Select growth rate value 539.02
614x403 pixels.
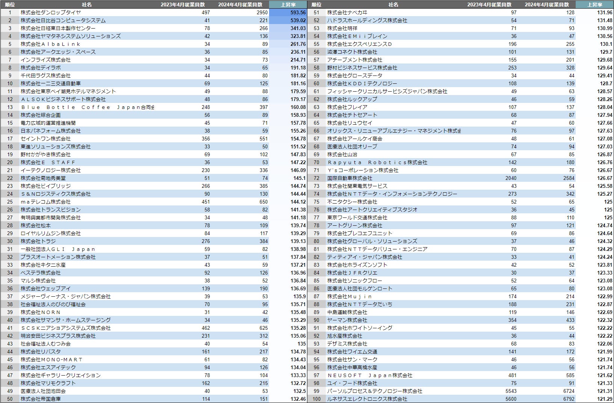click(x=298, y=20)
